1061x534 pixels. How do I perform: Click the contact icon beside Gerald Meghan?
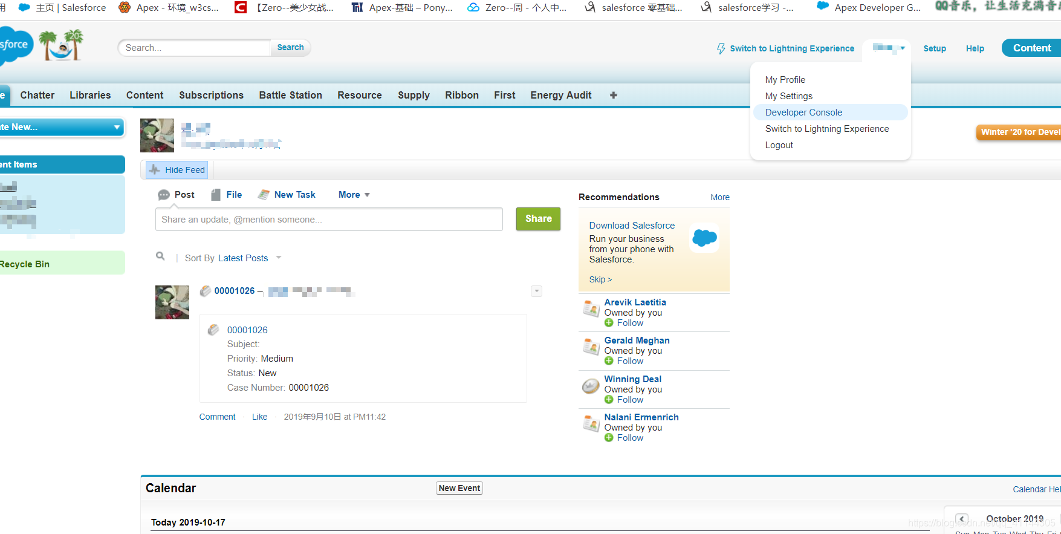click(x=591, y=347)
